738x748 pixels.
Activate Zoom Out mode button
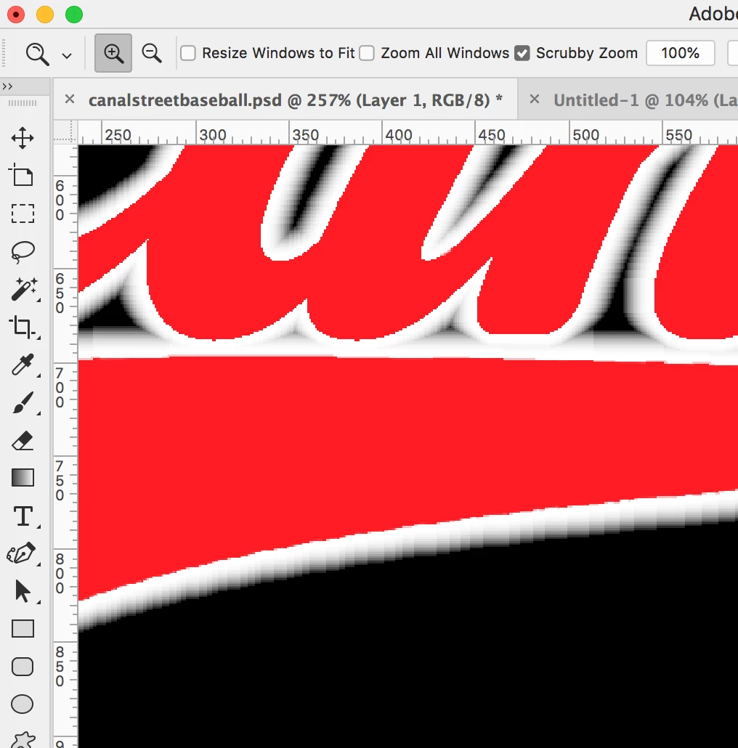pos(152,53)
